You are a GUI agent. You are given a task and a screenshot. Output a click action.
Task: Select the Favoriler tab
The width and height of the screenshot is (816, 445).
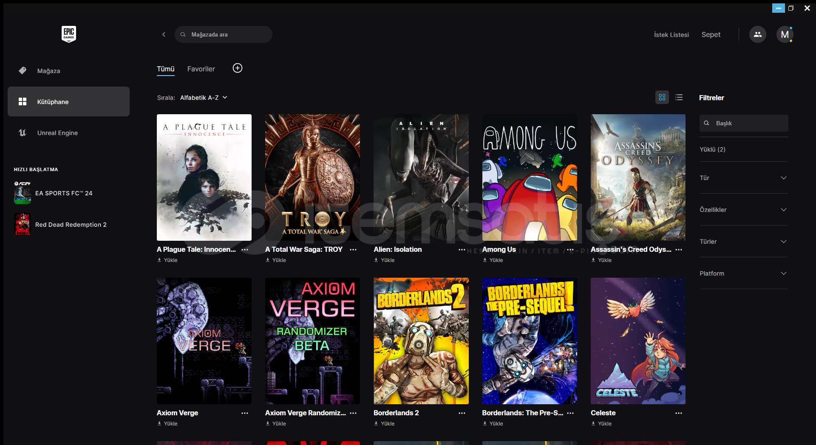click(x=201, y=69)
